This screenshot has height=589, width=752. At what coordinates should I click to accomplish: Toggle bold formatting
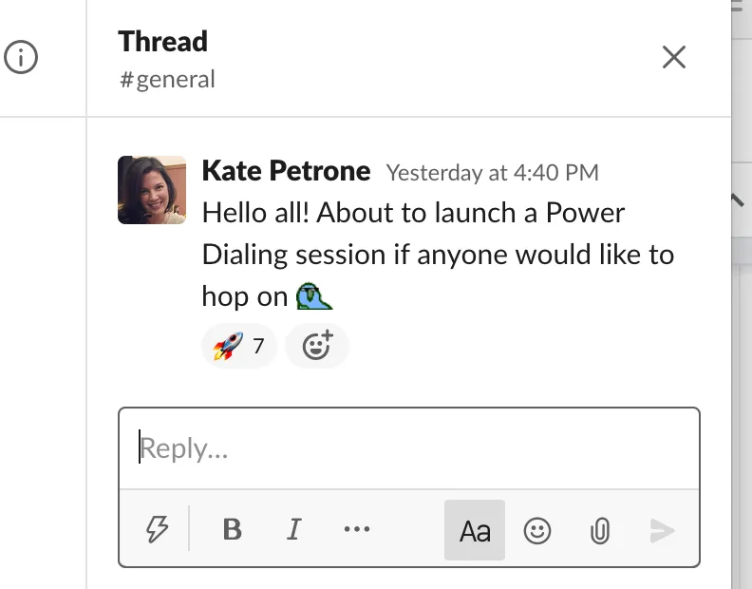232,530
